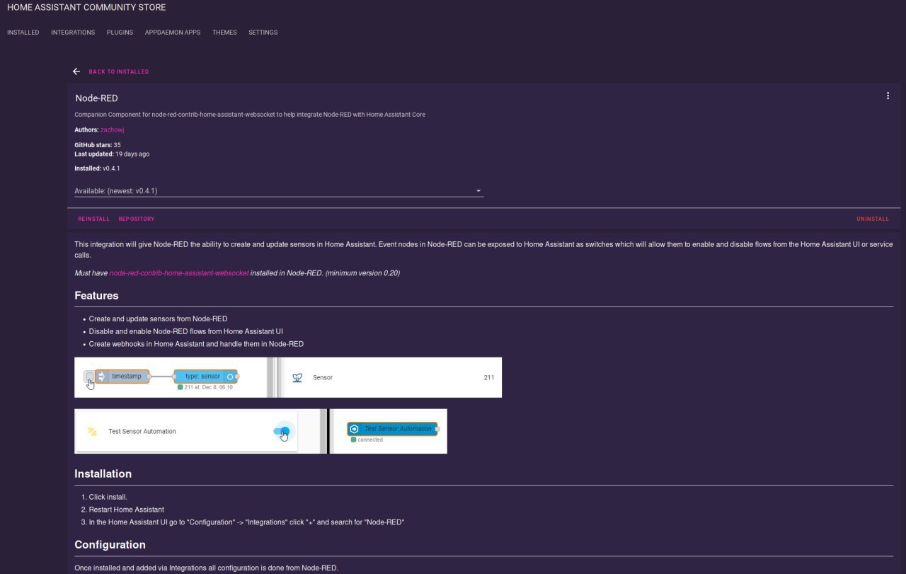
Task: Click the Configuration heading
Action: 110,545
